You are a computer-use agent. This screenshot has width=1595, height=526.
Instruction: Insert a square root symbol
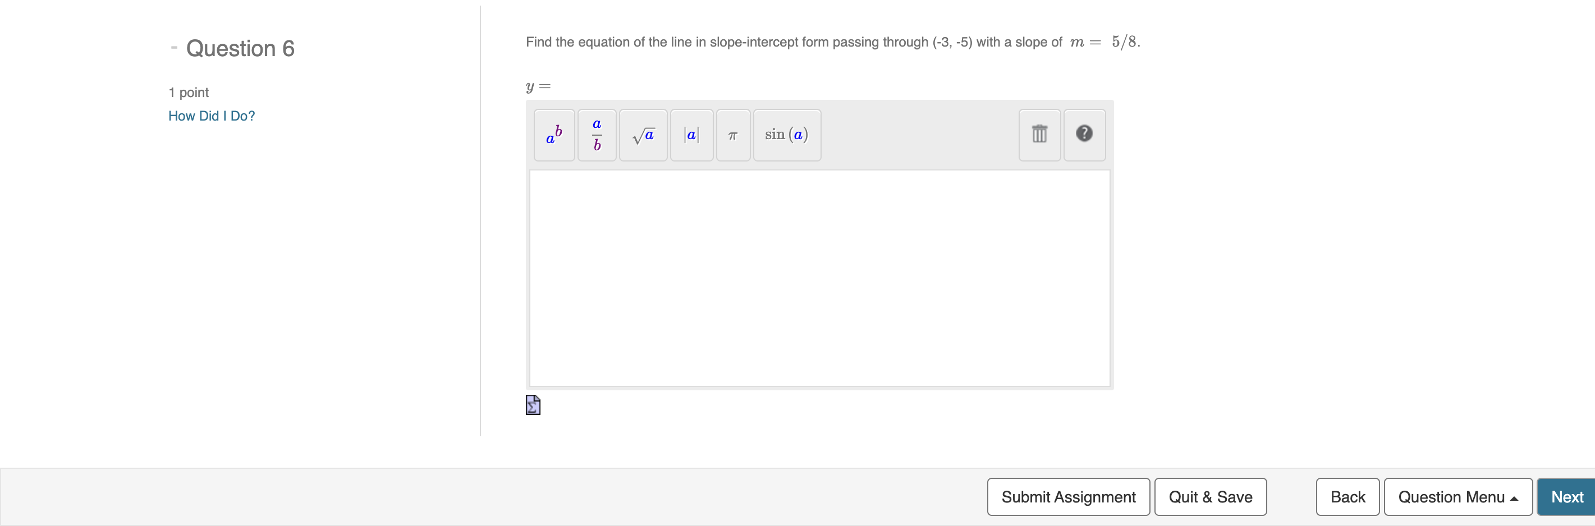642,135
